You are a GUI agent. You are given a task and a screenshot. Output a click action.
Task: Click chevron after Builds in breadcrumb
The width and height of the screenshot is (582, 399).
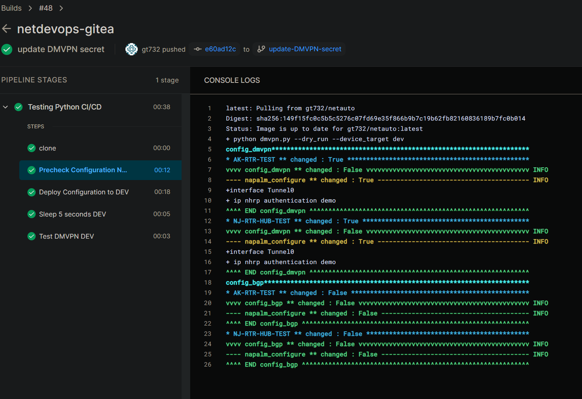coord(30,8)
